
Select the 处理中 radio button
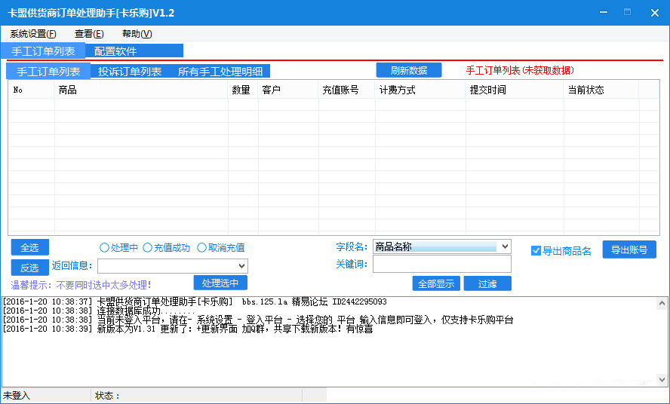[105, 247]
